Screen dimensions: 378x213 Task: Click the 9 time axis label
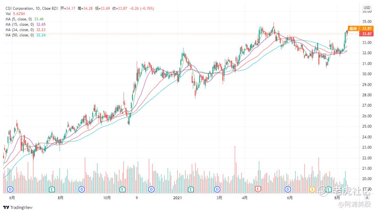point(137,198)
